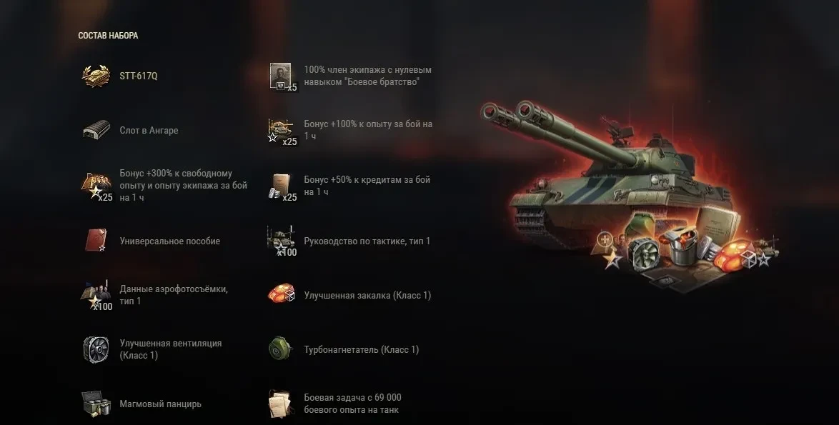Select the green turbocharger icon
The height and width of the screenshot is (425, 839).
point(280,349)
